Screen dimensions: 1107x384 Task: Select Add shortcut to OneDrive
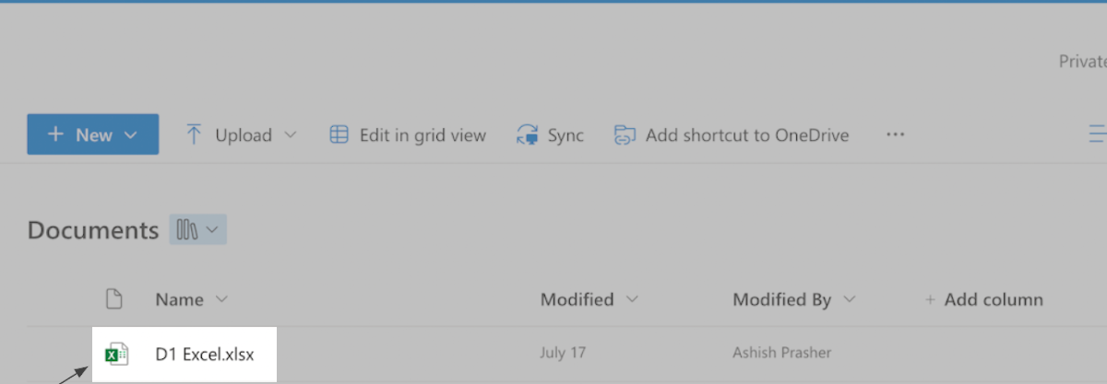click(746, 135)
